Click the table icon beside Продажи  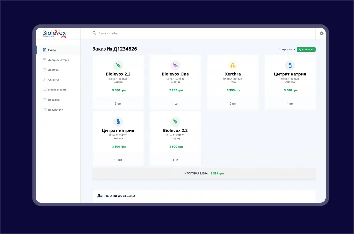click(45, 100)
